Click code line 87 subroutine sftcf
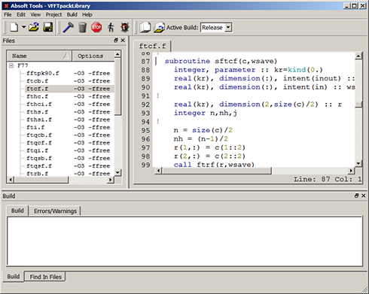369x294 pixels. tap(221, 61)
